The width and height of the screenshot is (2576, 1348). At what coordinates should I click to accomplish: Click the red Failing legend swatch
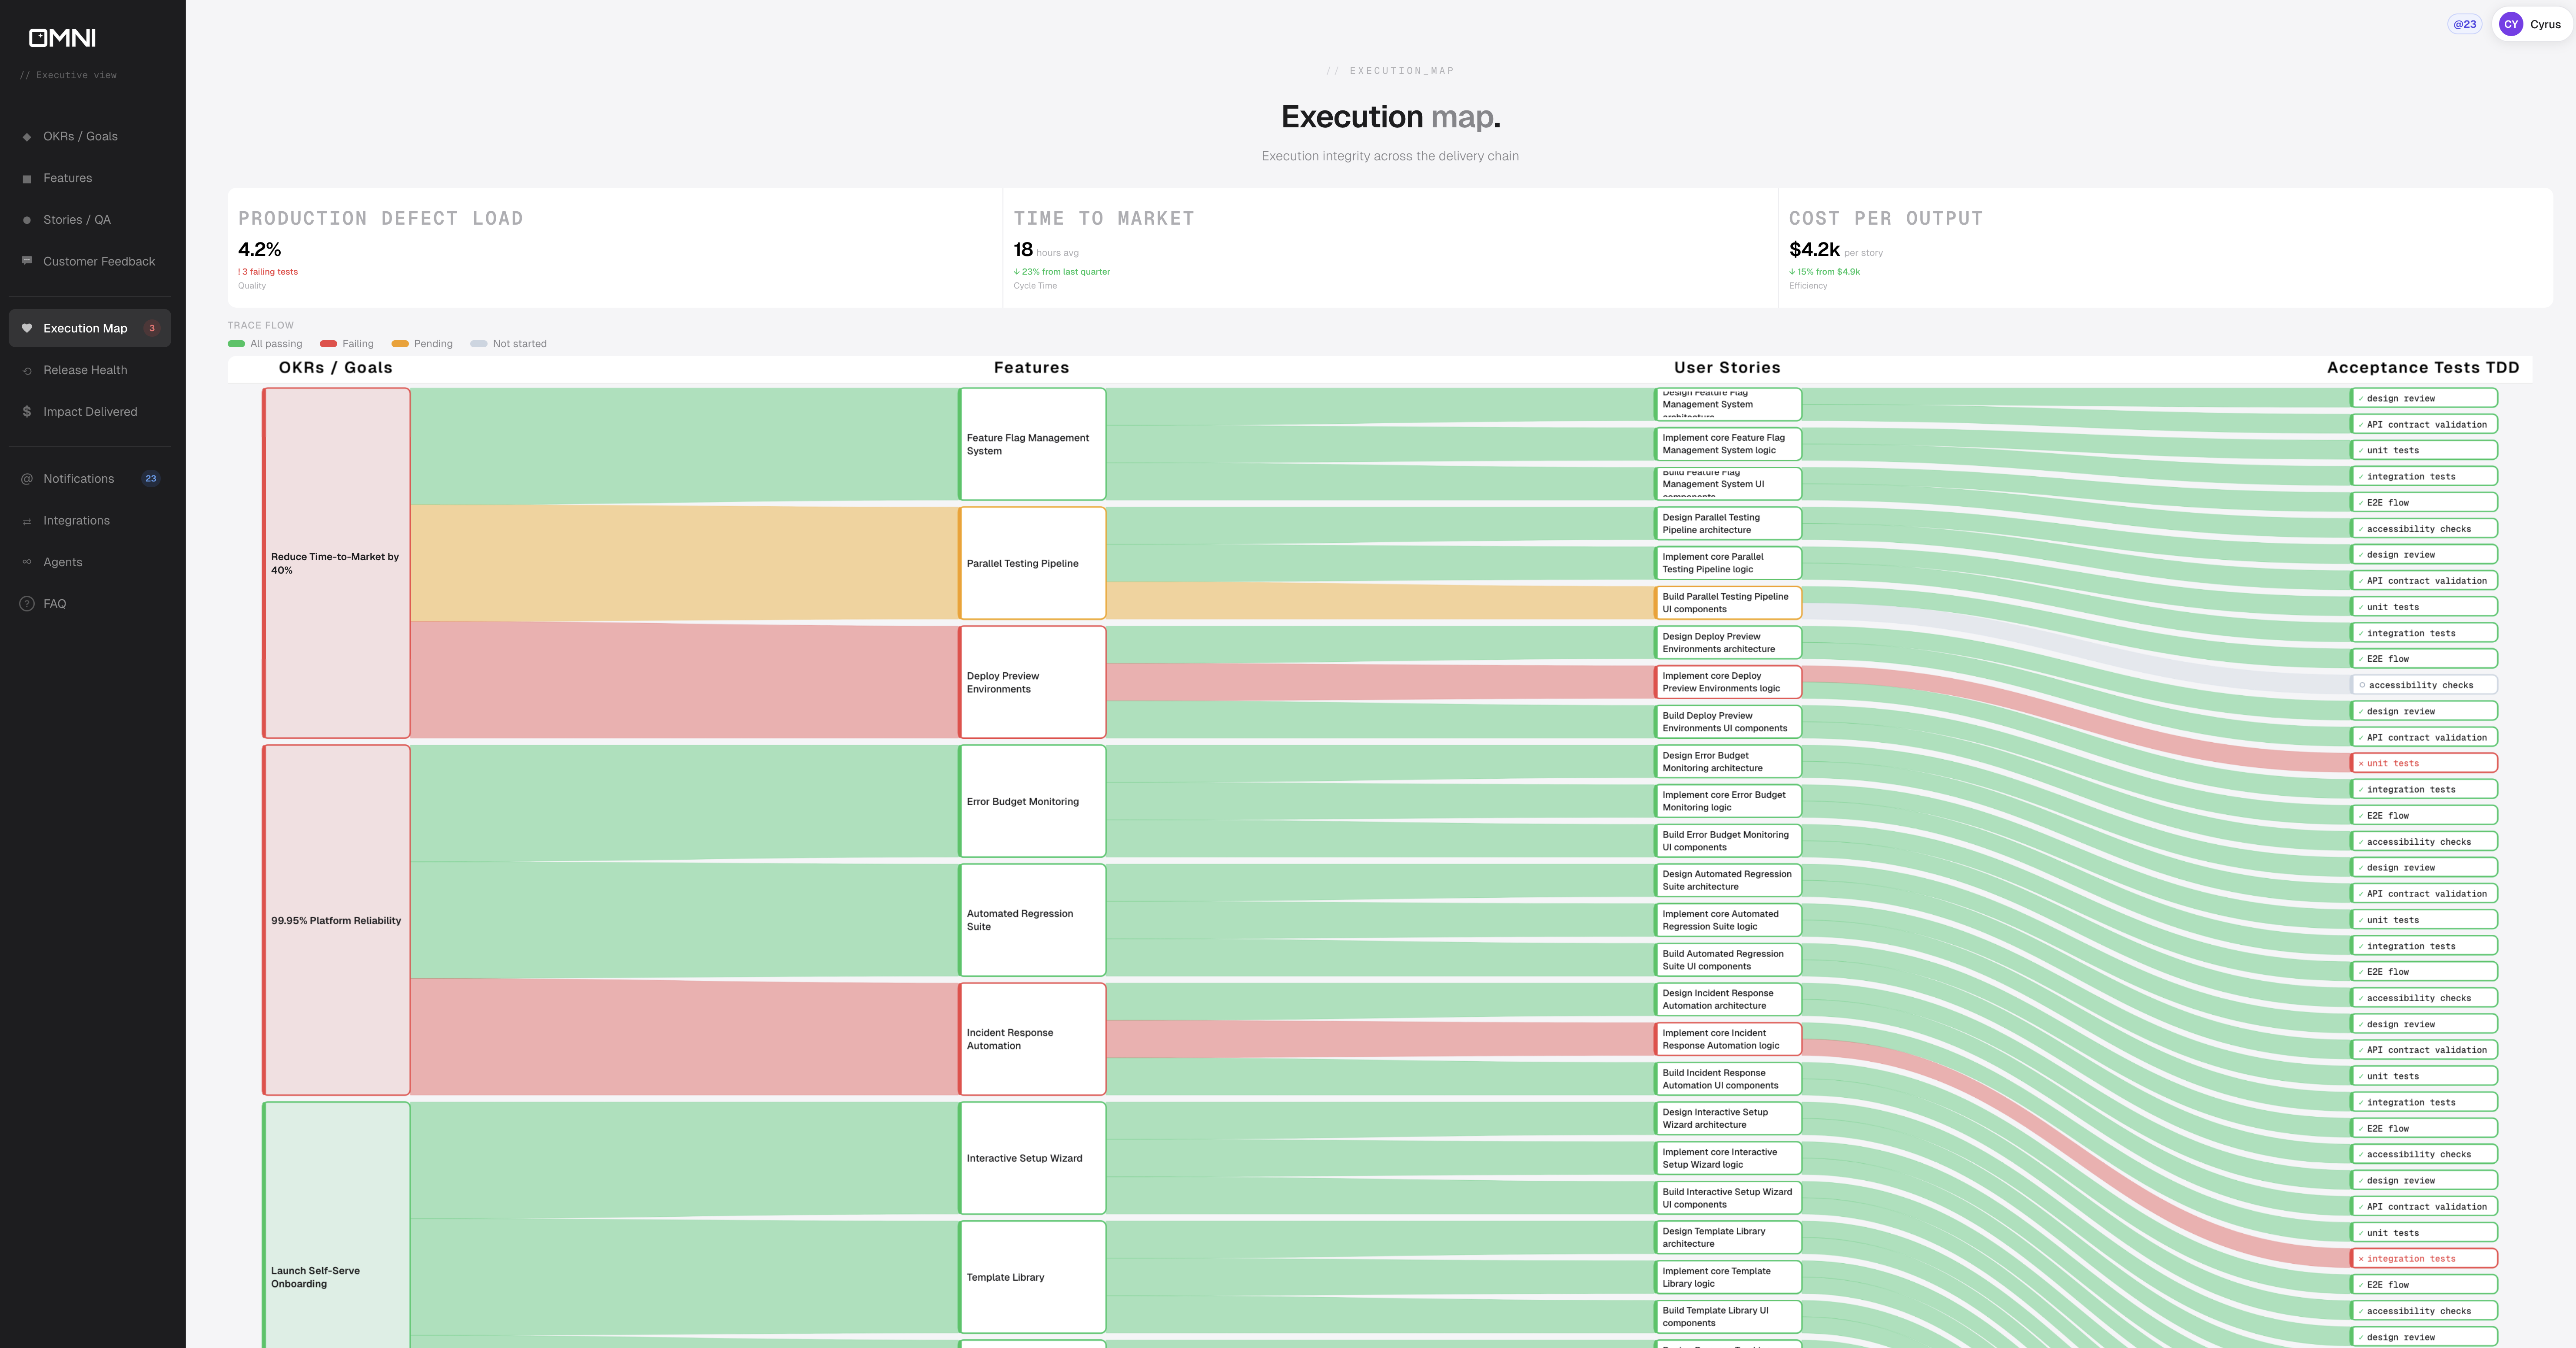click(328, 344)
